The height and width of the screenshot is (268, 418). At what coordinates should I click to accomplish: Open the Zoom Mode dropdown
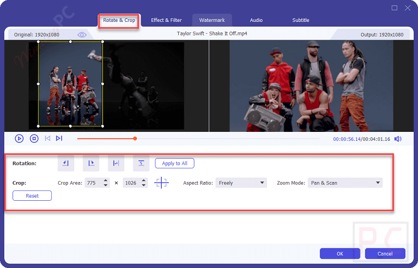tap(345, 183)
